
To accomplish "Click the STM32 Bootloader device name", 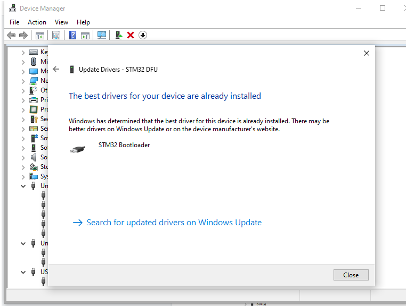I will point(124,145).
